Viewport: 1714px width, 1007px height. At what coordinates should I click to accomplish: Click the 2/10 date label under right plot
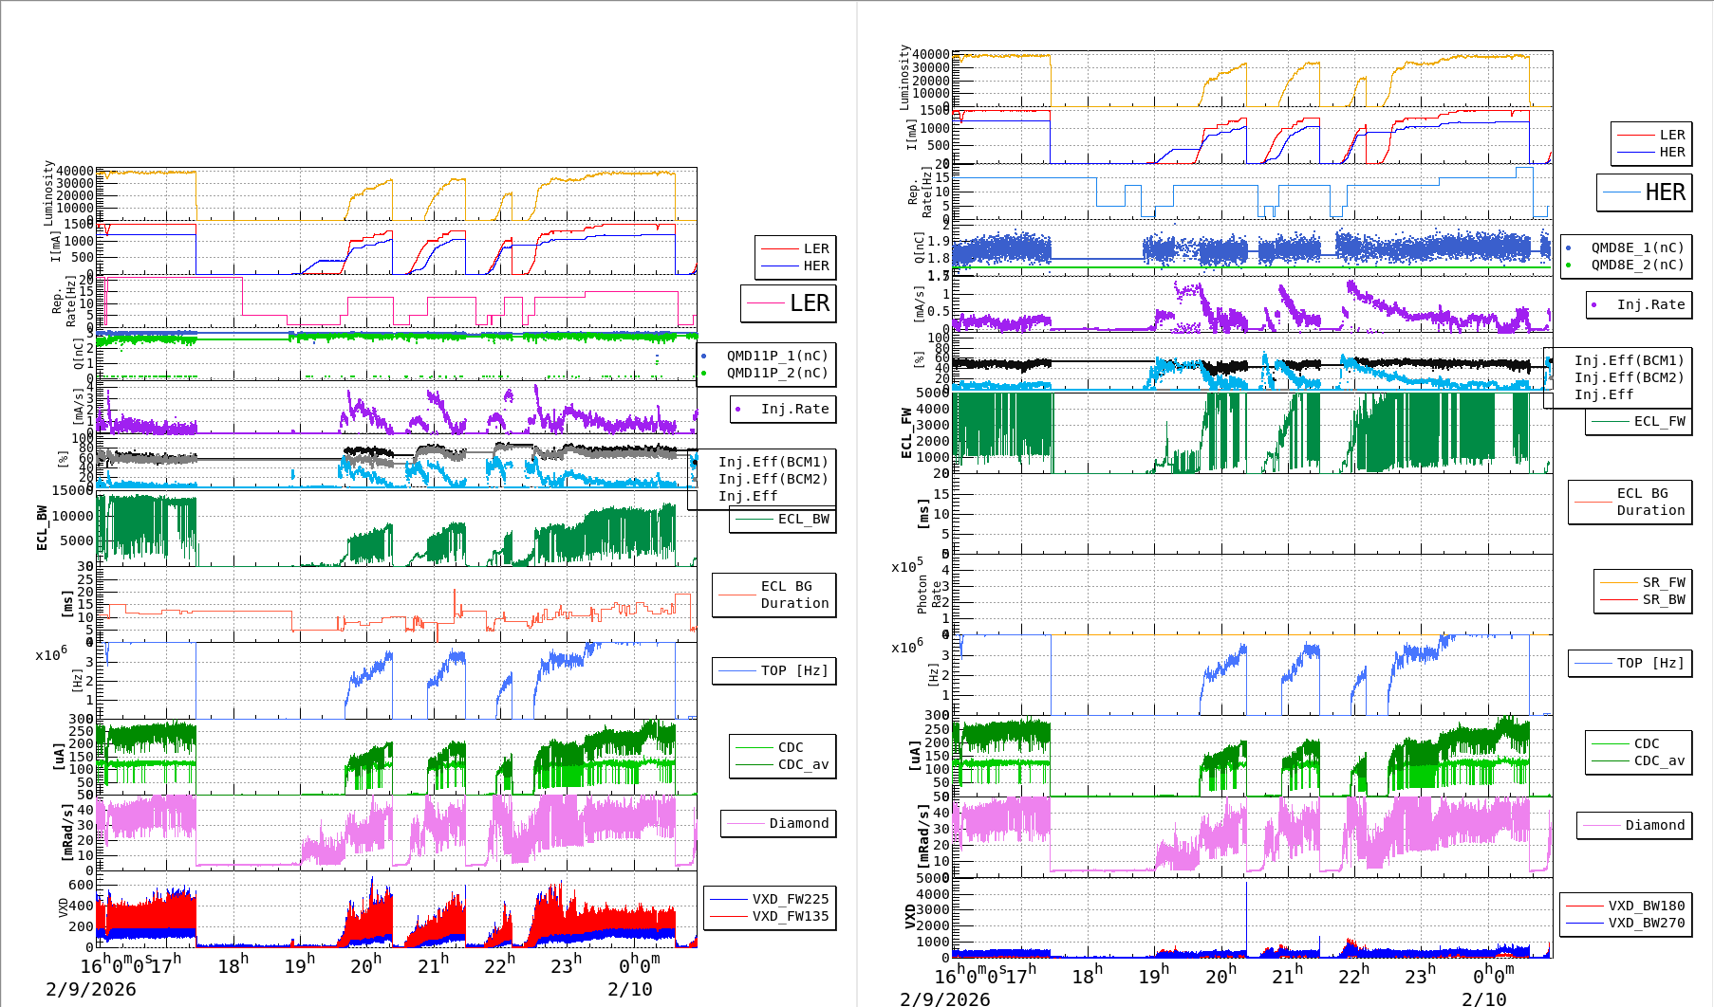(1483, 998)
